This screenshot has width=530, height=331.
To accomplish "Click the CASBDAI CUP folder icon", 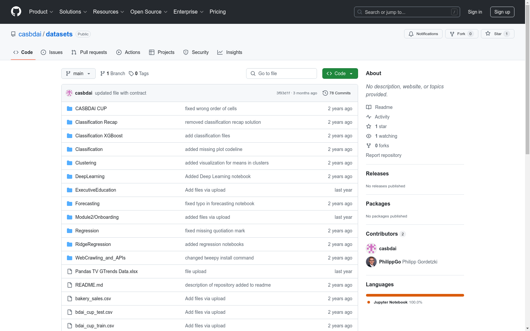I will pos(70,109).
